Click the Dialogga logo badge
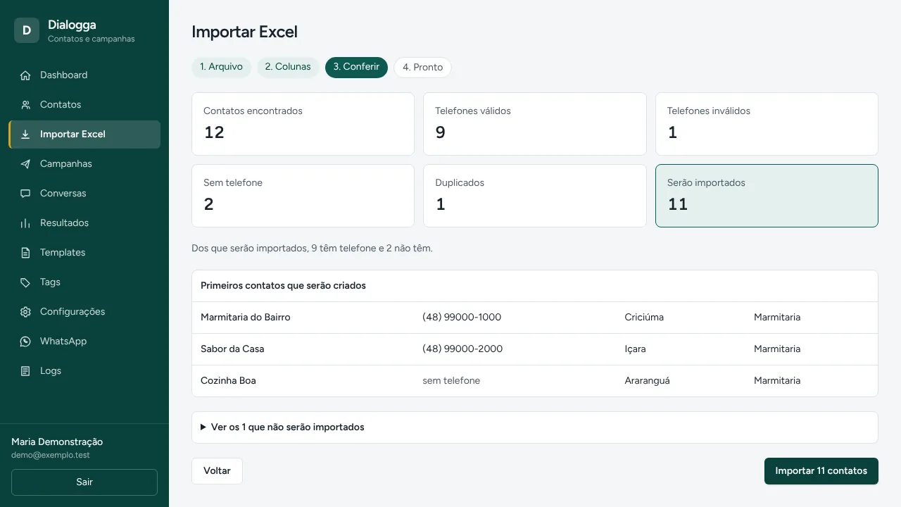The width and height of the screenshot is (901, 507). coord(27,30)
